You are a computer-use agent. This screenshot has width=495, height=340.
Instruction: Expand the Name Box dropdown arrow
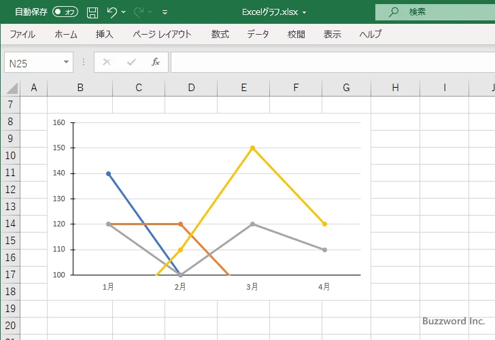[x=67, y=62]
